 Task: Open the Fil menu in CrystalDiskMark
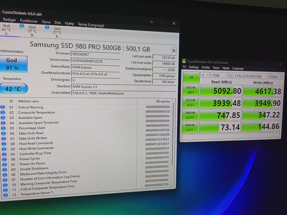click(184, 67)
